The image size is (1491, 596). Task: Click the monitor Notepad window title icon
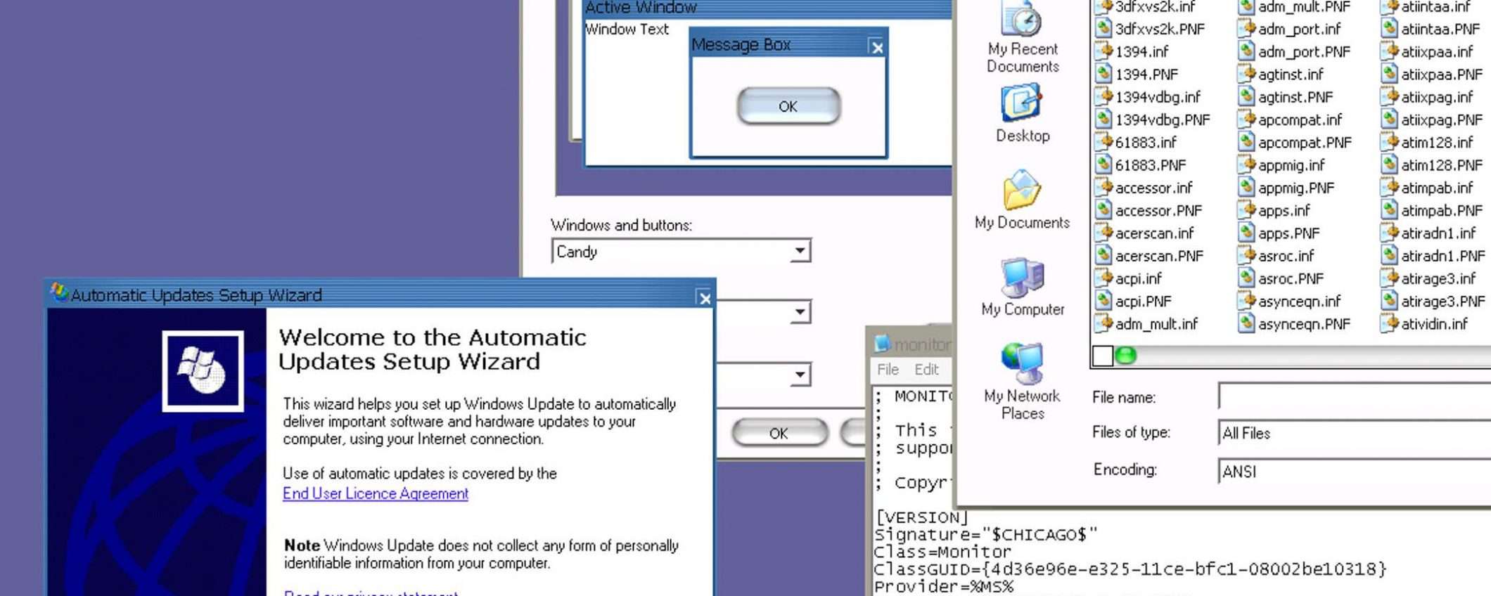882,344
